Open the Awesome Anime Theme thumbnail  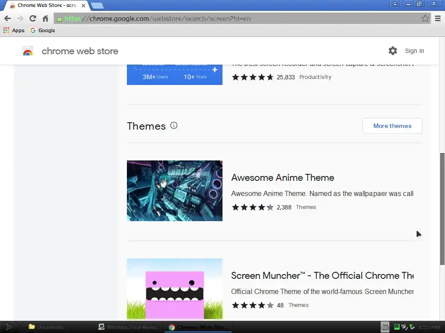(175, 191)
